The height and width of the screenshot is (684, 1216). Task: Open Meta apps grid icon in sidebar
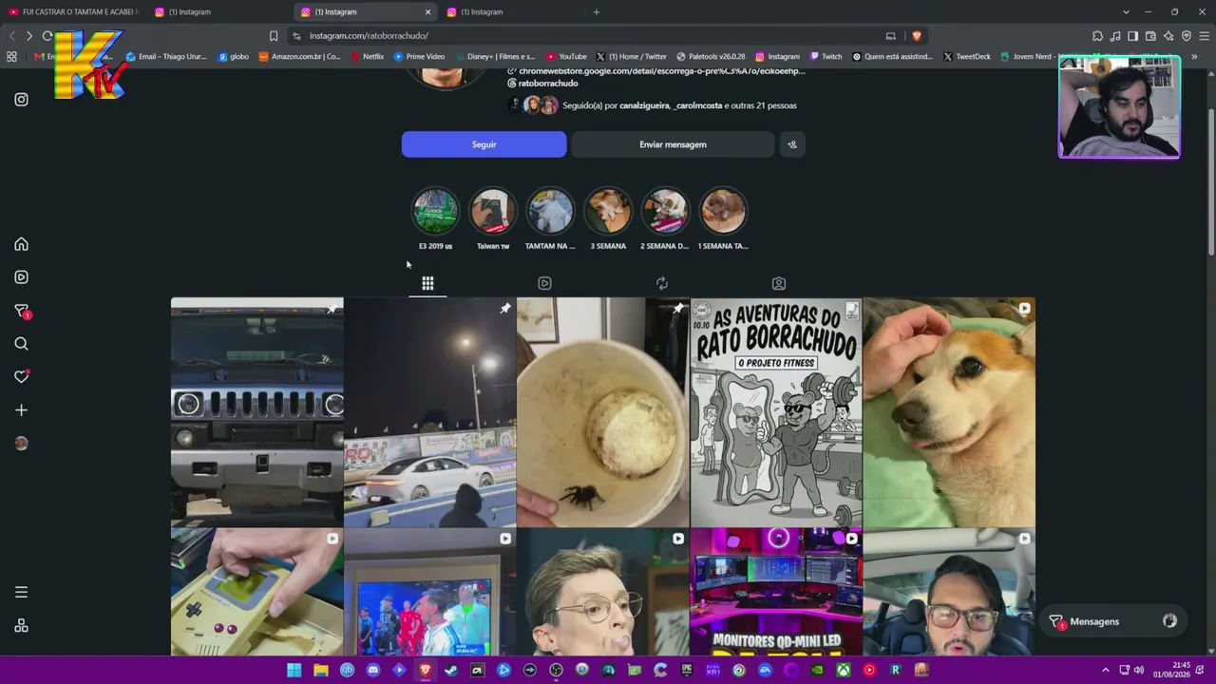21,626
